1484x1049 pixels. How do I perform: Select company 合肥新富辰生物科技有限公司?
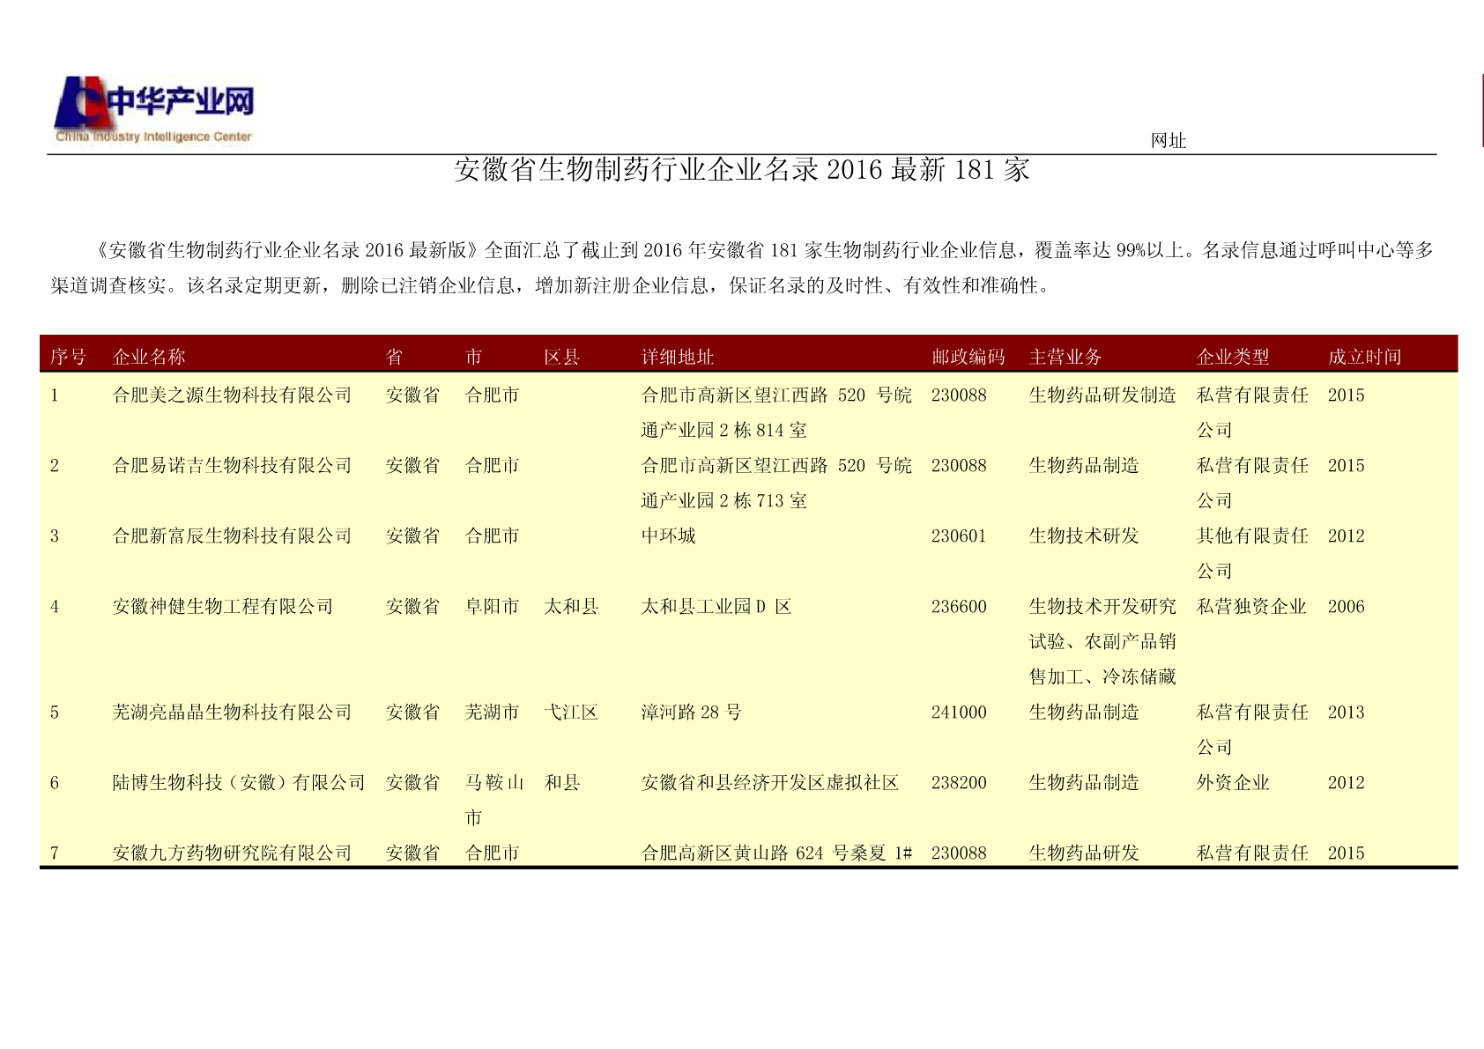click(233, 536)
